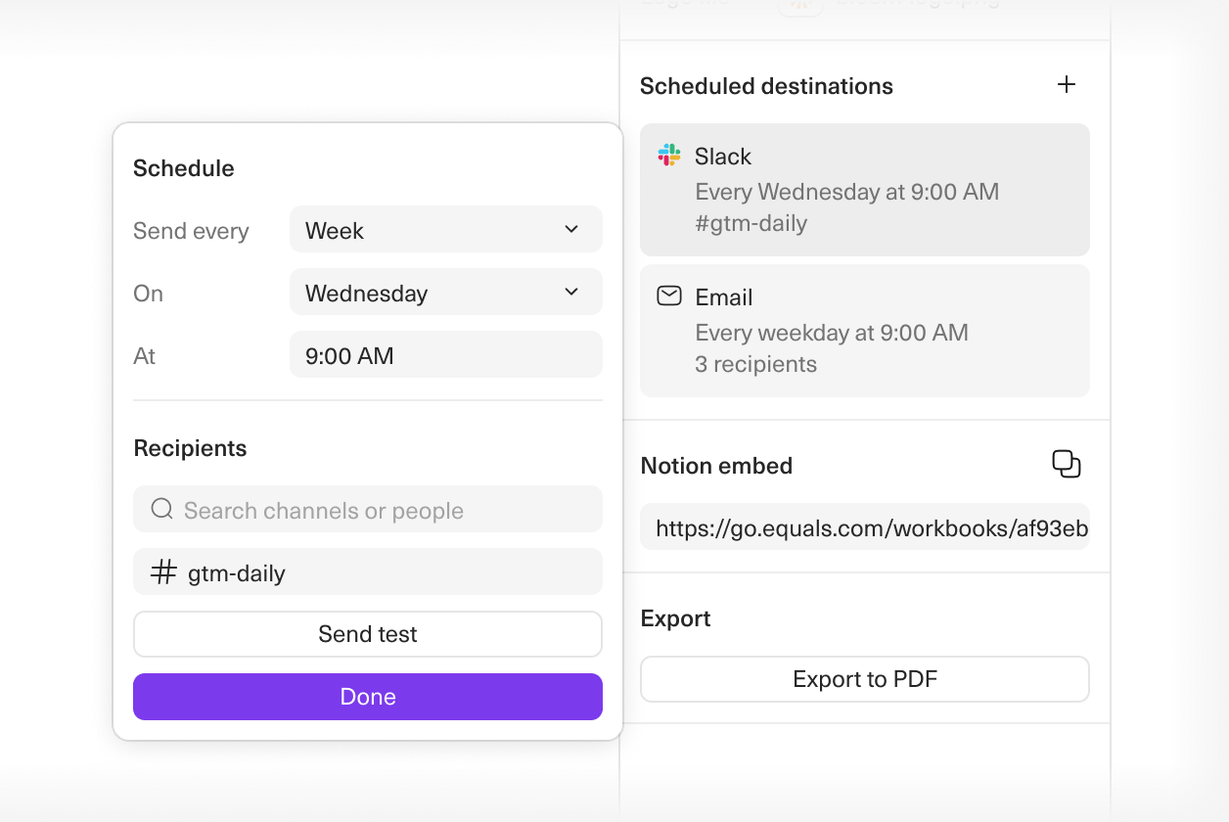Select the gtm-daily recipient row
The height and width of the screenshot is (822, 1229).
pyautogui.click(x=367, y=572)
